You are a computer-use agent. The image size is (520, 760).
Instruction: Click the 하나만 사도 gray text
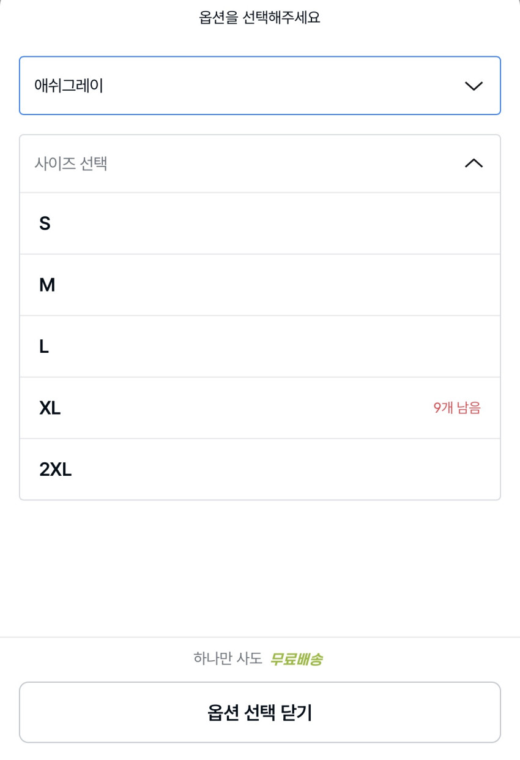click(228, 659)
